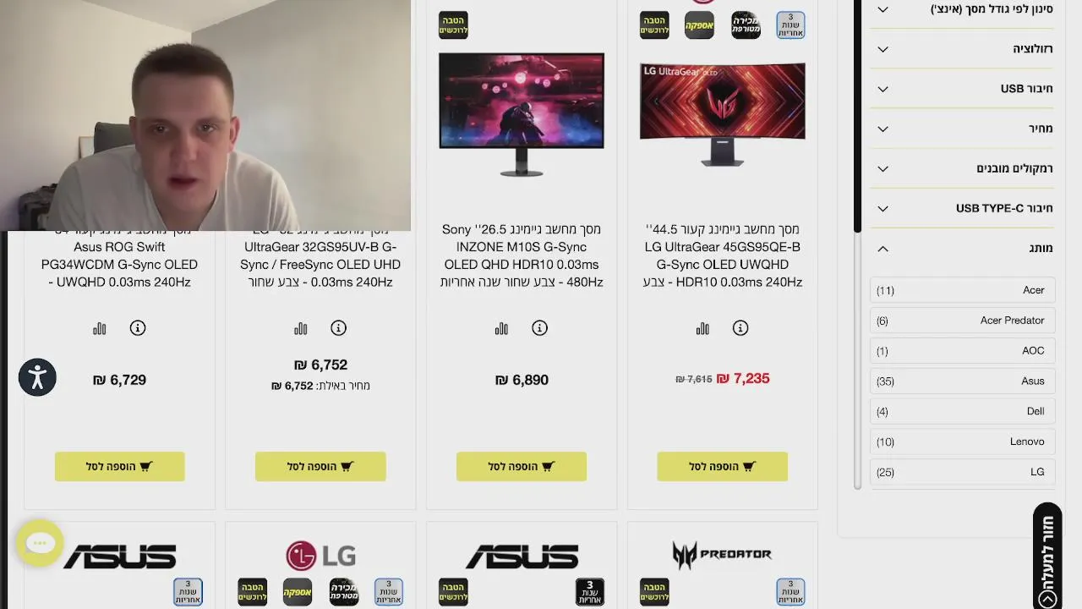Filter by Asus brand (35)

click(x=962, y=381)
